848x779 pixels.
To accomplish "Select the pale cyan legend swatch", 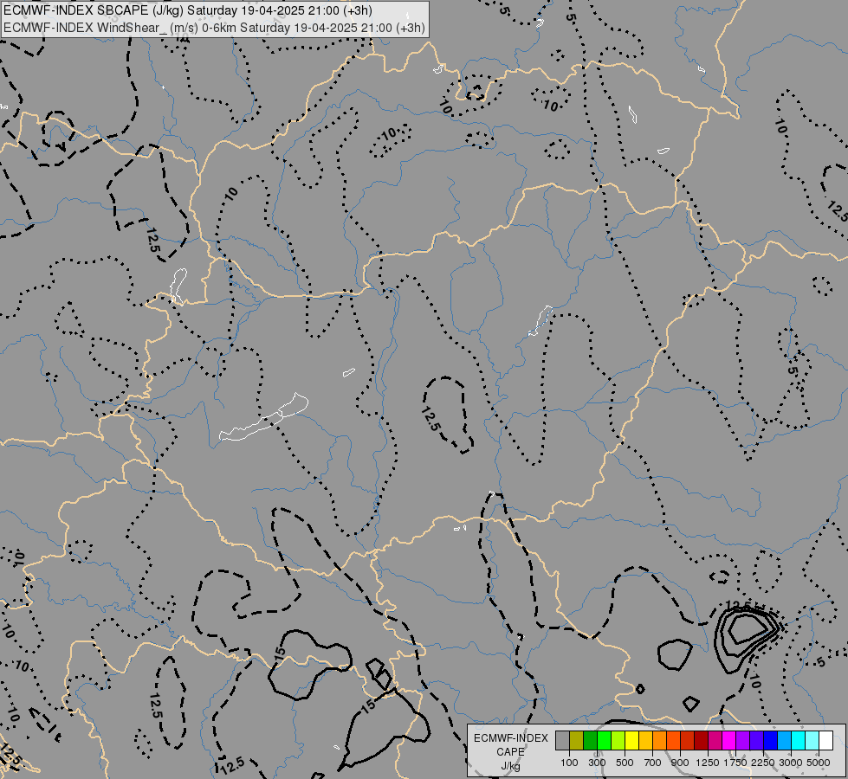I will 812,740.
